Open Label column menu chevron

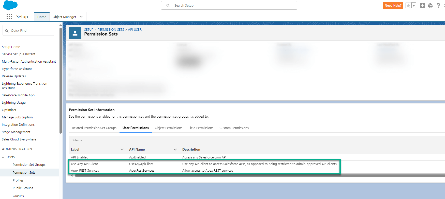(122, 150)
